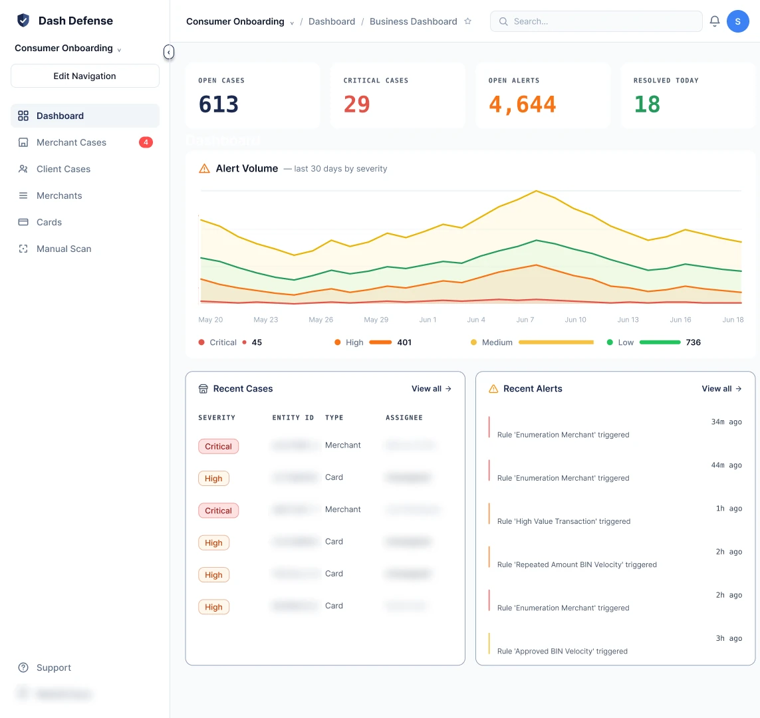The image size is (760, 718).
Task: Click the Dashboard breadcrumb link
Action: tap(332, 21)
